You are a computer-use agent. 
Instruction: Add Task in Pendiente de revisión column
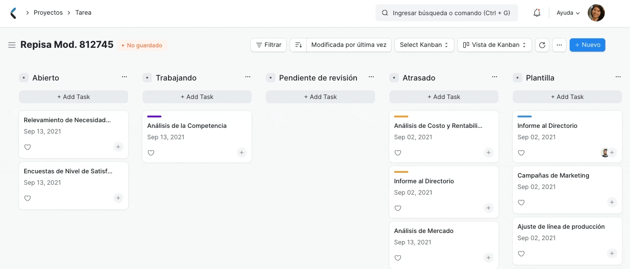320,97
